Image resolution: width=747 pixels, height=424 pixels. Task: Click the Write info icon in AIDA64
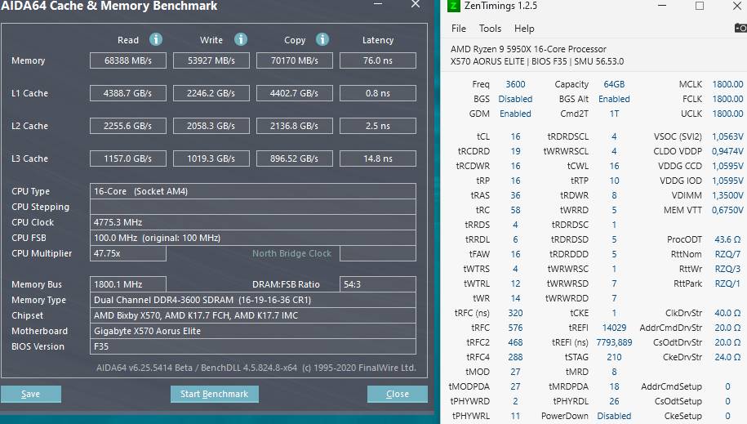click(241, 39)
